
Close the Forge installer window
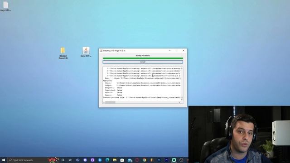[x=184, y=50]
